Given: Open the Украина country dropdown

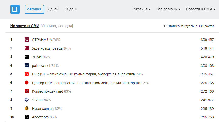Looking at the screenshot, I should [x=142, y=9].
